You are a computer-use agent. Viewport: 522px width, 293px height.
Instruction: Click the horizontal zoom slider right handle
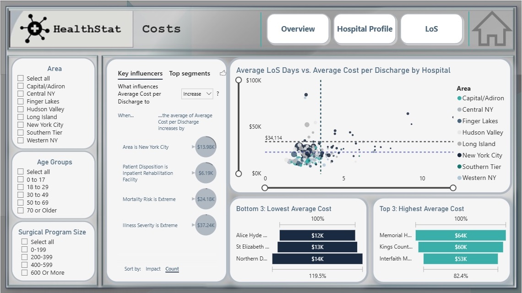coord(453,188)
